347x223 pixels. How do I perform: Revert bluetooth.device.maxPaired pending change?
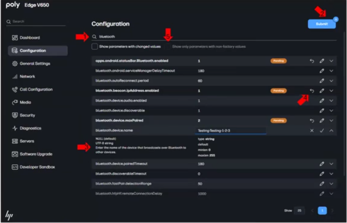(312, 120)
